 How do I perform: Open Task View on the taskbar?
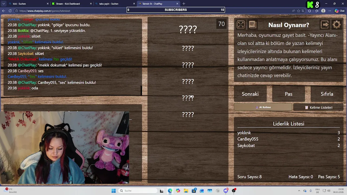point(162,191)
